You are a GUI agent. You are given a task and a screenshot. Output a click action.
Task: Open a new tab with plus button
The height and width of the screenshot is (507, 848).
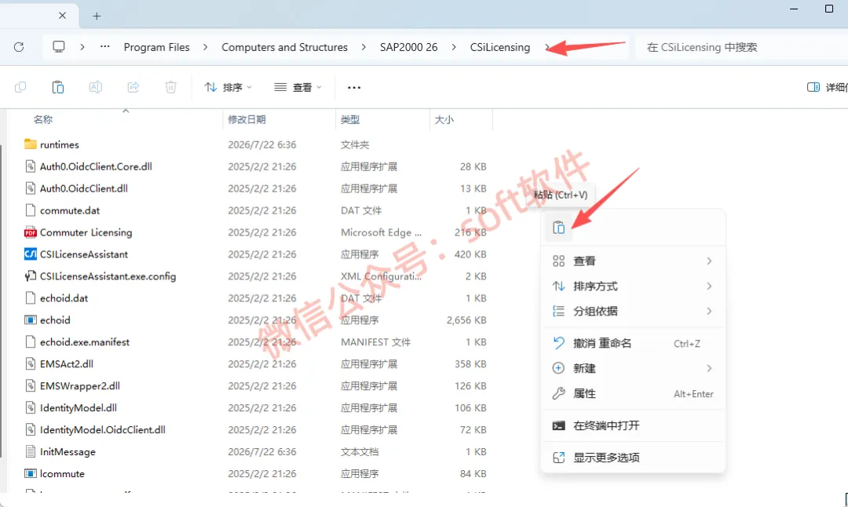[x=97, y=16]
